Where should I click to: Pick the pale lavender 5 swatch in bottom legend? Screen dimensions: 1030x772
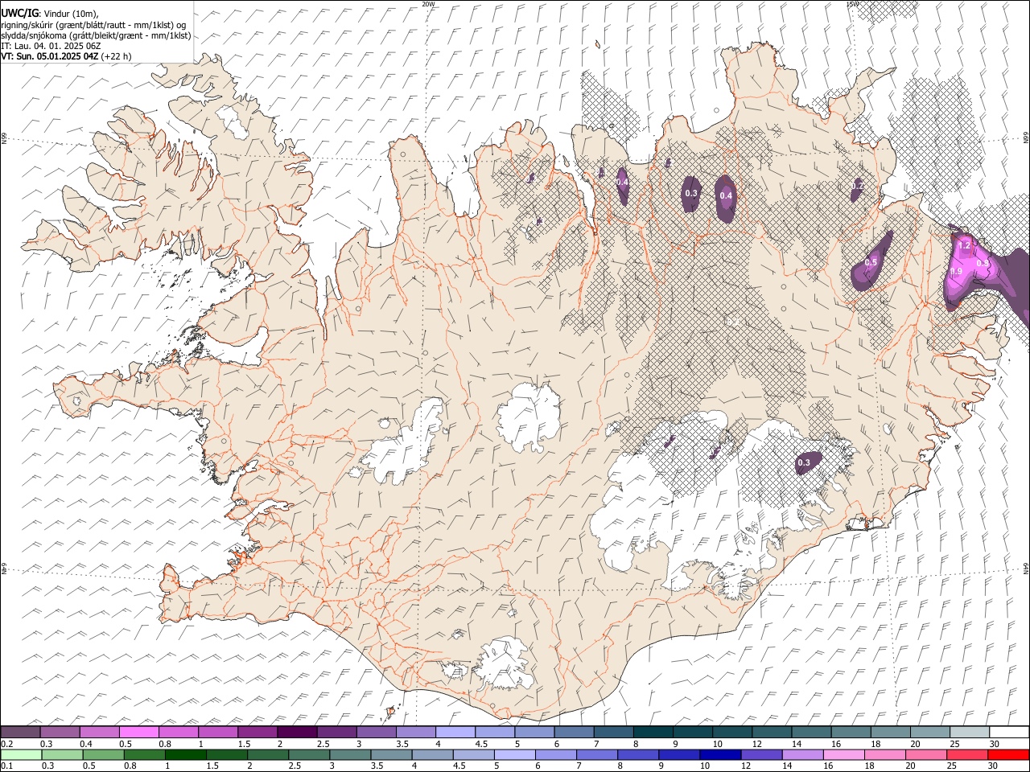[515, 755]
